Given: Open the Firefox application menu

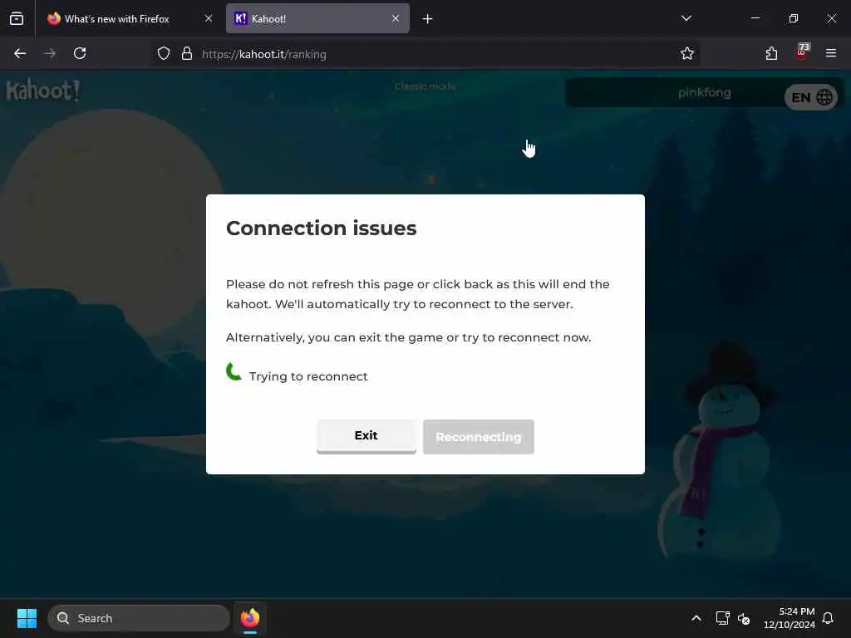Looking at the screenshot, I should tap(831, 54).
